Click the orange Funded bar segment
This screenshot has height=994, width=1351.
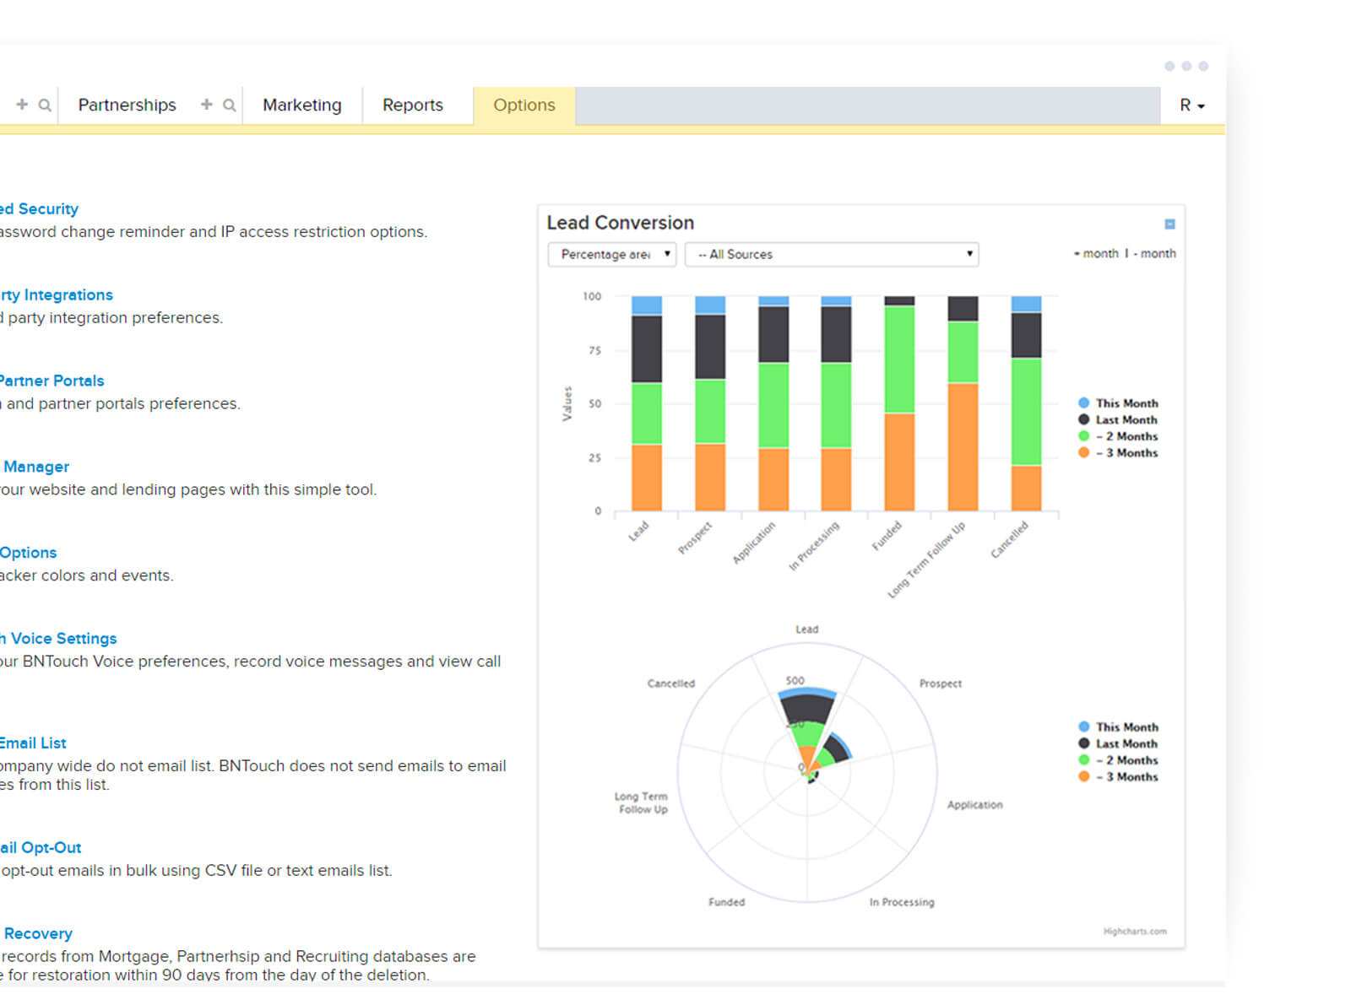tap(899, 462)
